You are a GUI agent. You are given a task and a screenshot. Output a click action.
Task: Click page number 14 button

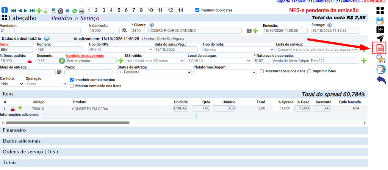click(x=180, y=10)
